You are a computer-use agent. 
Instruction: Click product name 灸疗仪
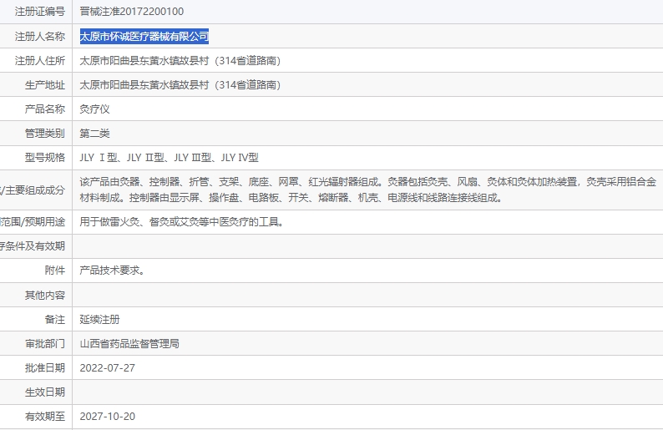pos(94,109)
